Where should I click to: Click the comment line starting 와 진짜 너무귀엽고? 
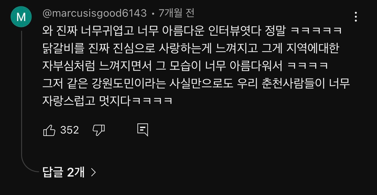(x=192, y=31)
